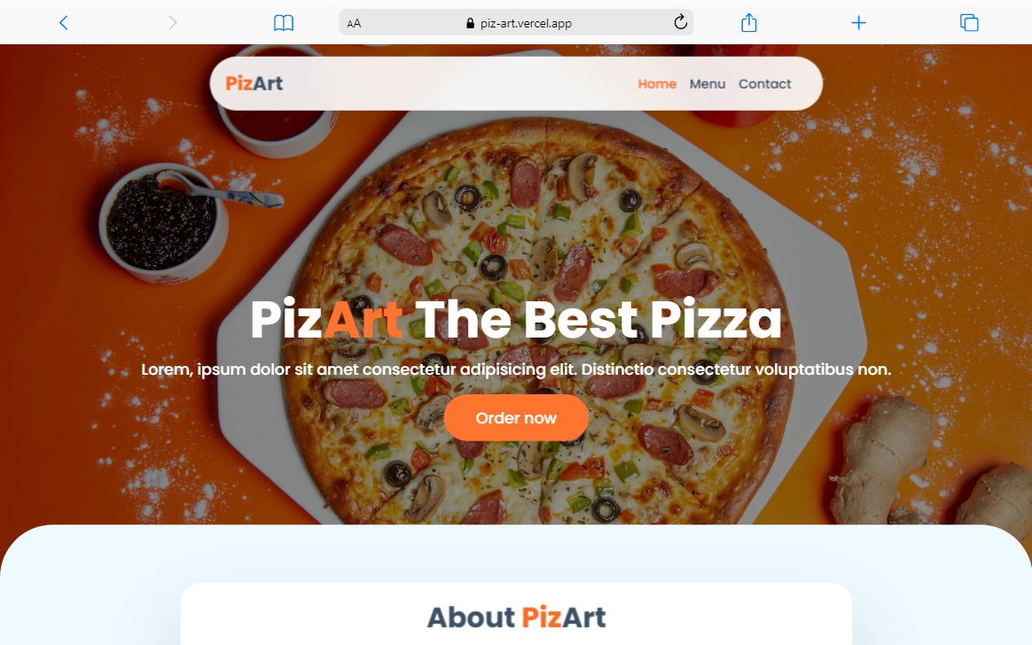Open the share sheet icon
Screen dimensions: 1032x645
749,23
